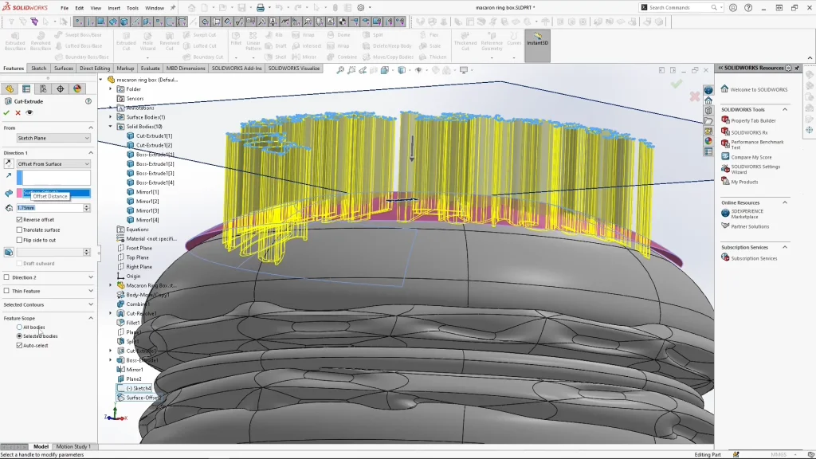Screen dimensions: 816x459
Task: Click the detailed preview eye icon
Action: point(29,112)
